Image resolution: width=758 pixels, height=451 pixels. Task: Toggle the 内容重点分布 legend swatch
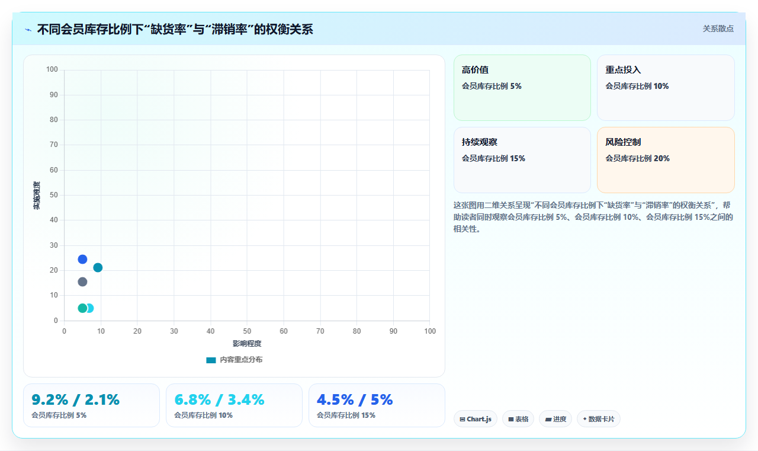pyautogui.click(x=211, y=360)
